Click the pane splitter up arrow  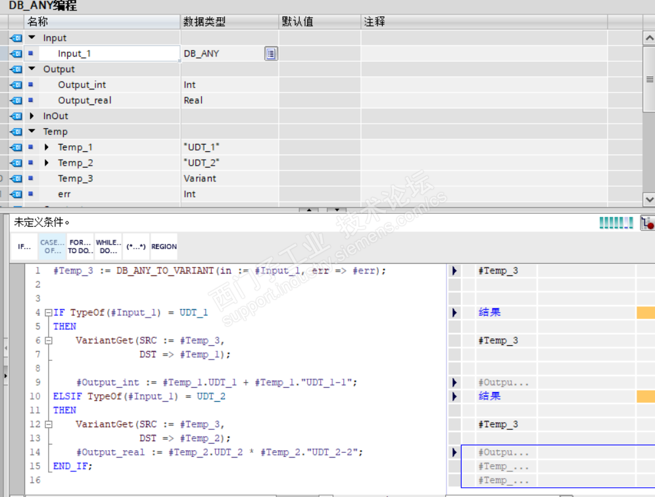(x=309, y=210)
